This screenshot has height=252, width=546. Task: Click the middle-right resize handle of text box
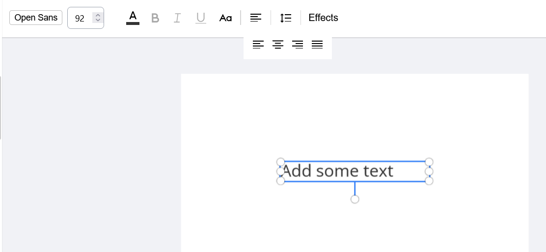coord(429,171)
